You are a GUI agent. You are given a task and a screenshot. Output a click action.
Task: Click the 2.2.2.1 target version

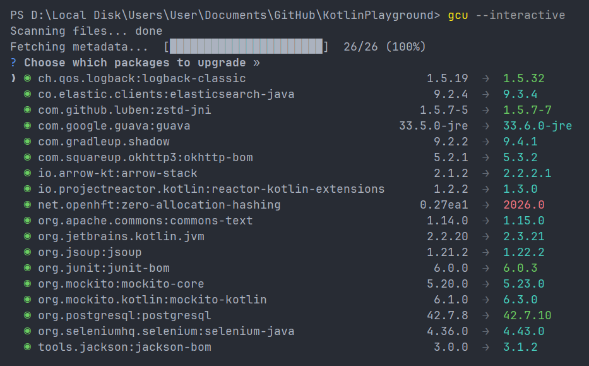(527, 173)
